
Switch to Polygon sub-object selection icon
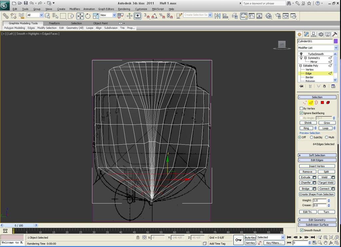pos(322,103)
